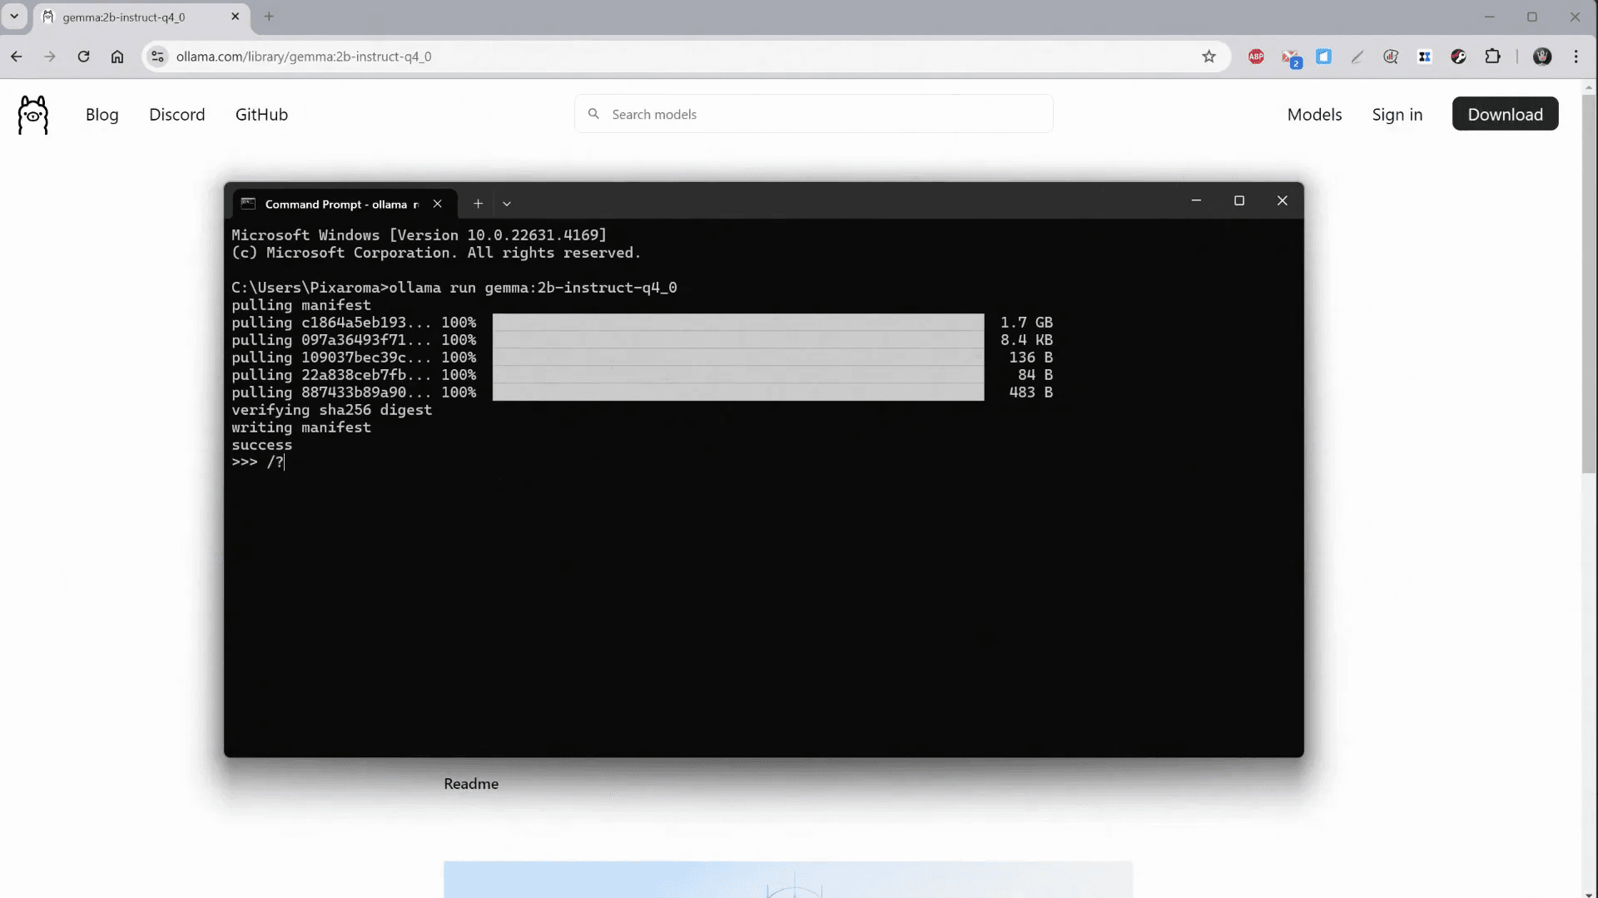
Task: Go to the Models page
Action: pos(1314,115)
